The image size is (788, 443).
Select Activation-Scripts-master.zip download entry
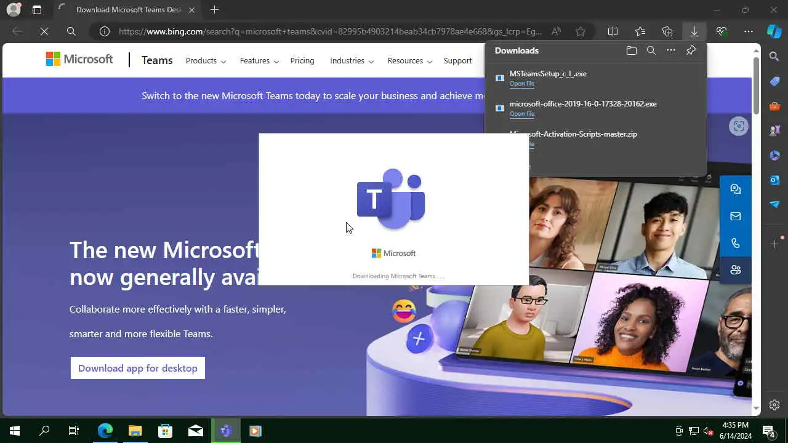click(x=596, y=138)
